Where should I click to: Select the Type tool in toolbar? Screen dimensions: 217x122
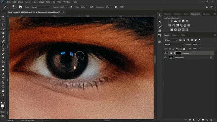pos(3,78)
